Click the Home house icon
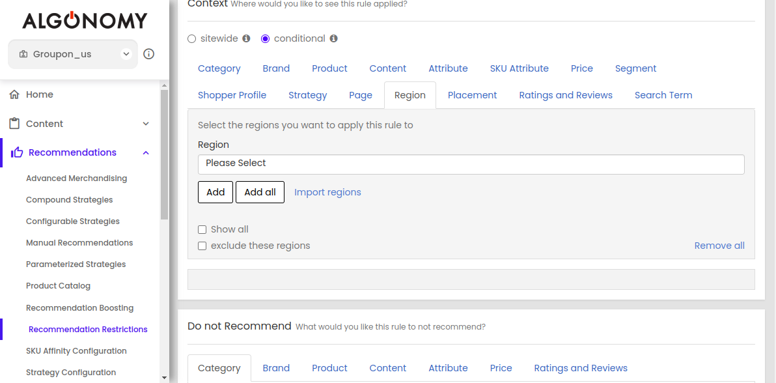Screen dimensions: 776x383 [14, 94]
